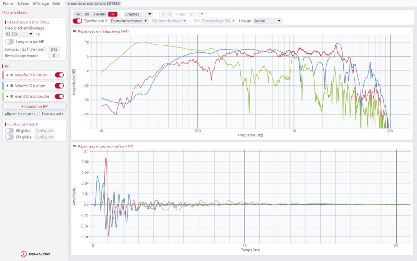Click the Woofer D à <1cm label
This screenshot has width=417, height=261.
pos(30,86)
